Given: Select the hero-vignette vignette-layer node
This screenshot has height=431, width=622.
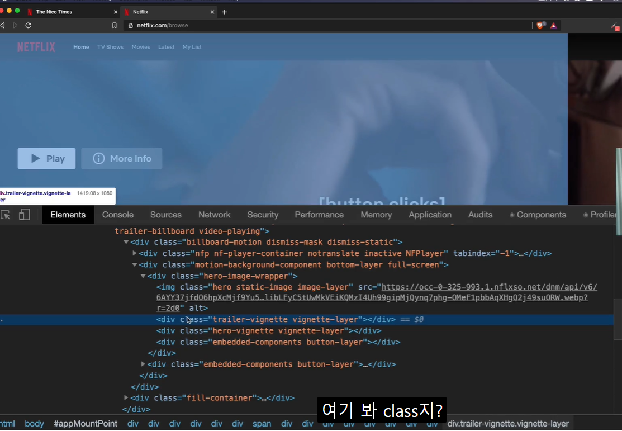Looking at the screenshot, I should 269,330.
